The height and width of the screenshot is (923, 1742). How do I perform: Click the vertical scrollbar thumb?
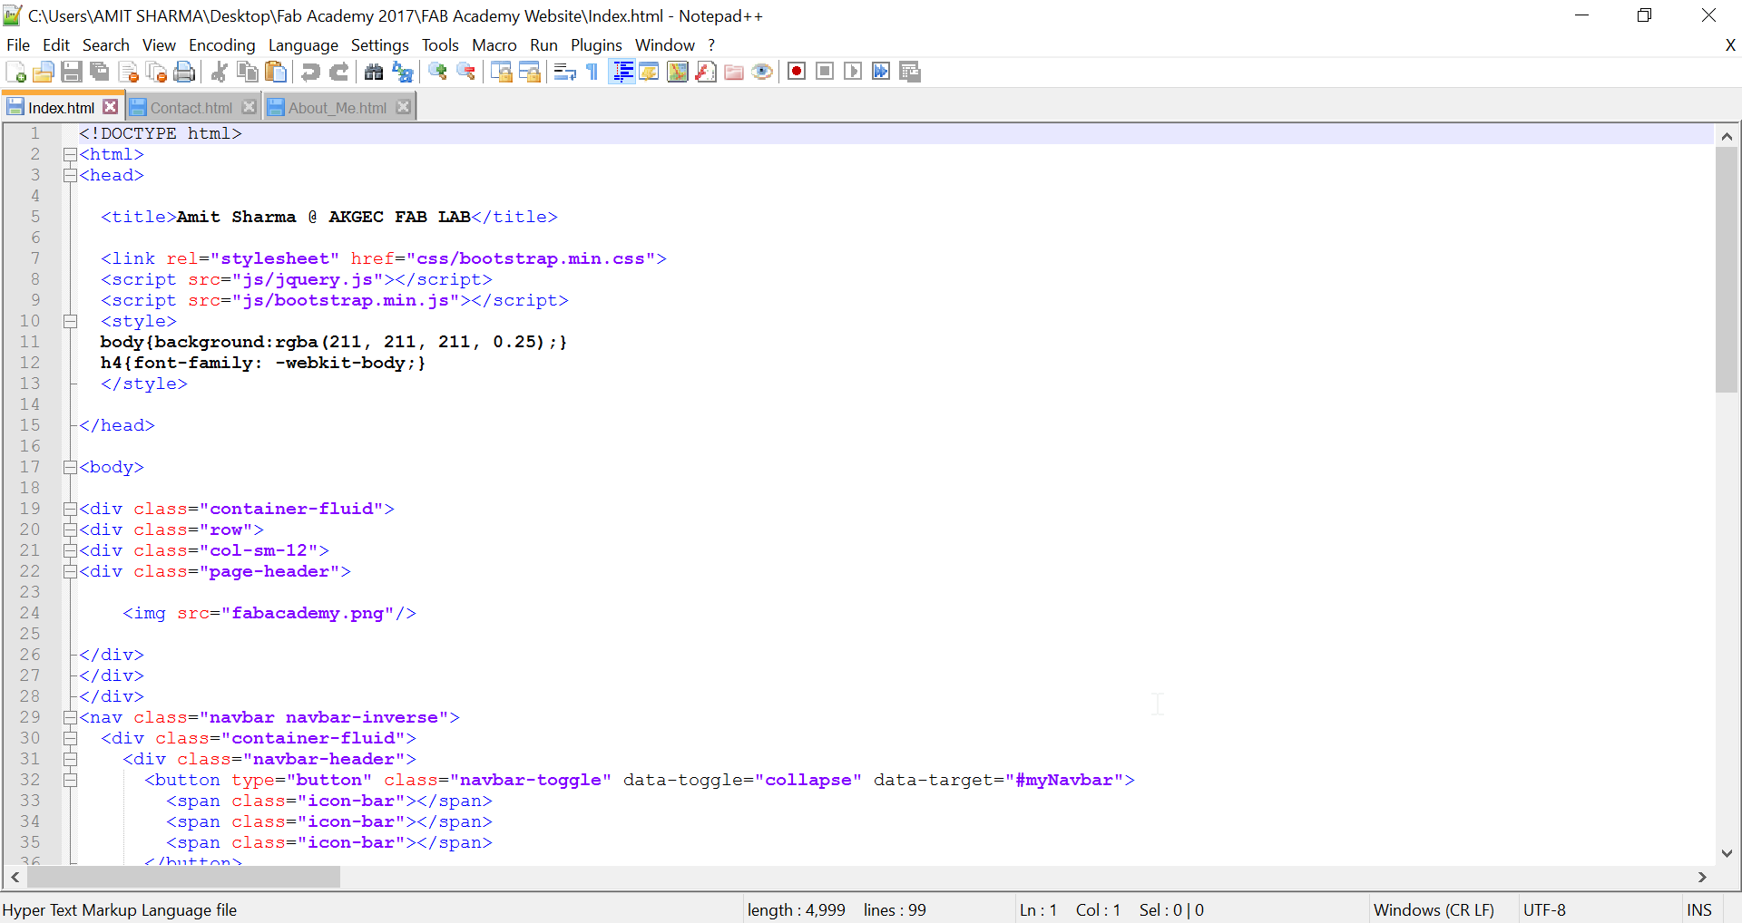coord(1727,269)
